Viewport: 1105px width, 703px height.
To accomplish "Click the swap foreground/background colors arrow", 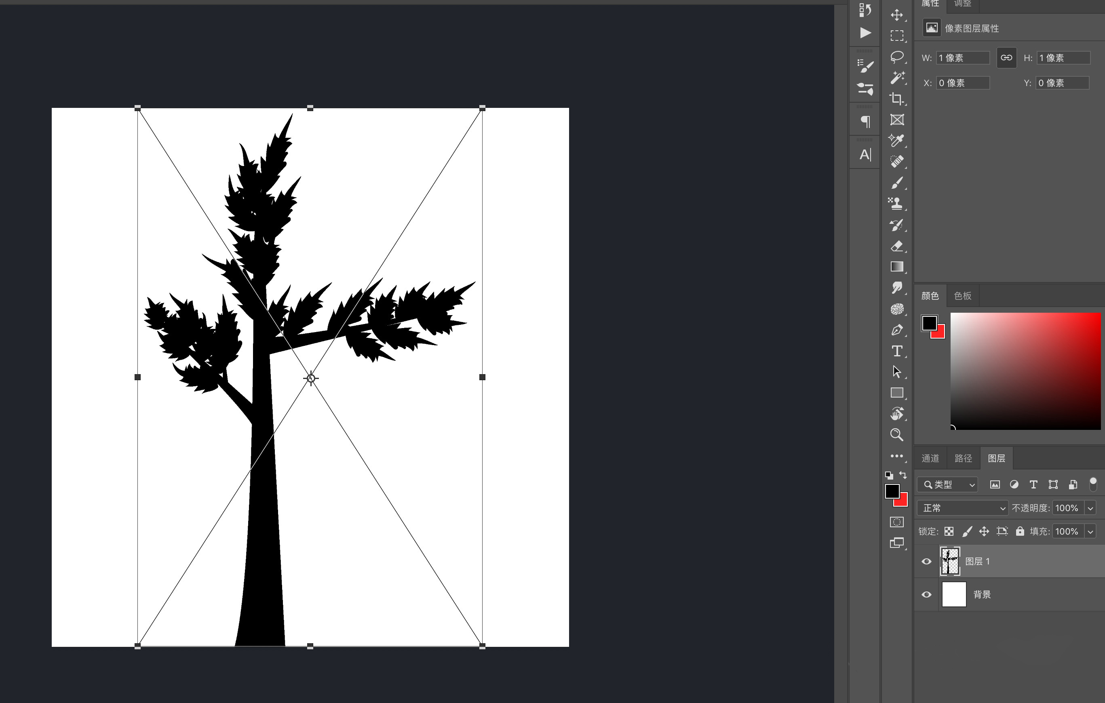I will 903,475.
